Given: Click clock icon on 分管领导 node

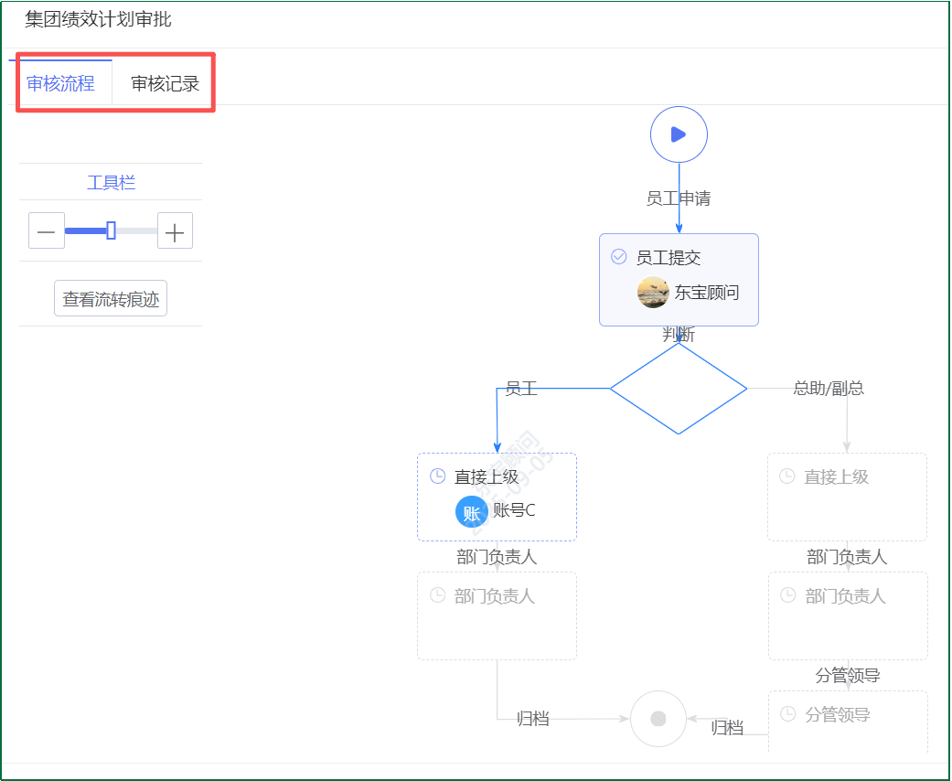Looking at the screenshot, I should 787,714.
